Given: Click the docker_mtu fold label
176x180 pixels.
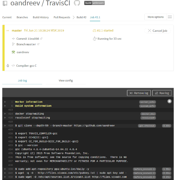Looking at the screenshot, I should click(148, 114).
